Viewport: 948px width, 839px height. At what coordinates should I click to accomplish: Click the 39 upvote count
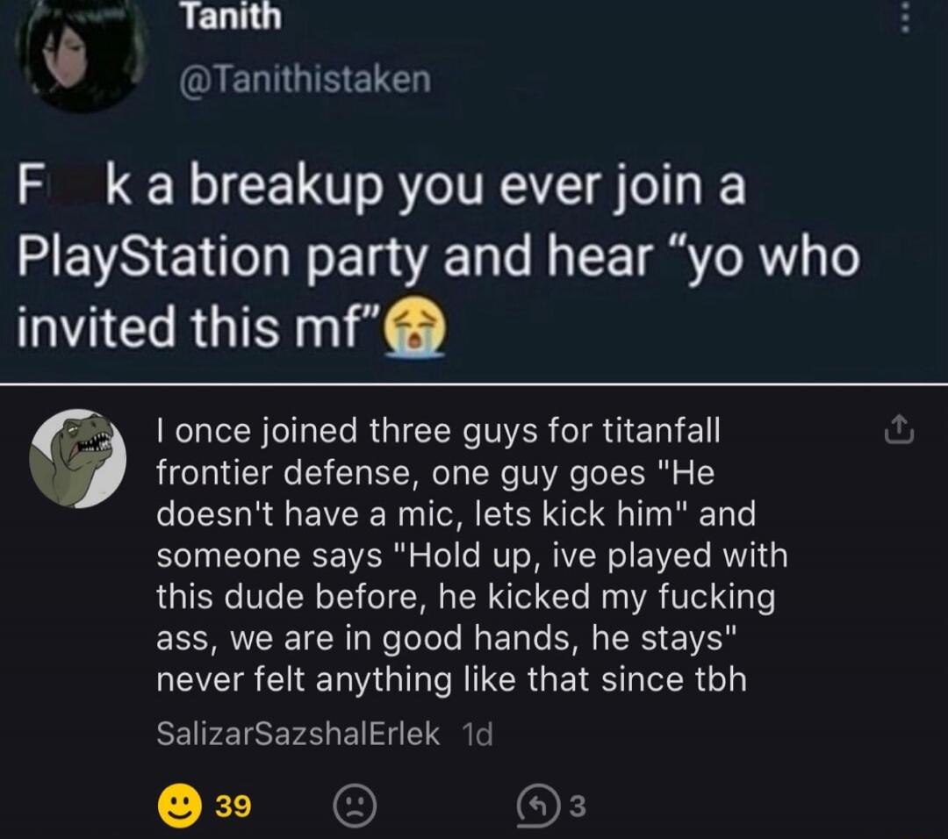click(233, 806)
